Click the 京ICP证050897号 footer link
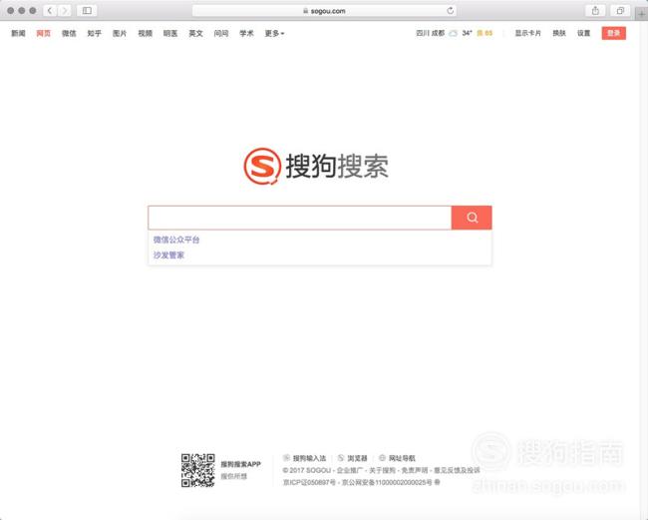The width and height of the screenshot is (648, 520). [x=309, y=482]
